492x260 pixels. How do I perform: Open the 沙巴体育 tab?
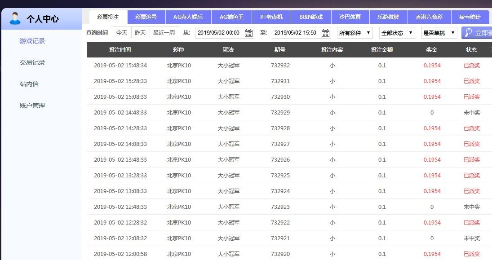pyautogui.click(x=350, y=17)
